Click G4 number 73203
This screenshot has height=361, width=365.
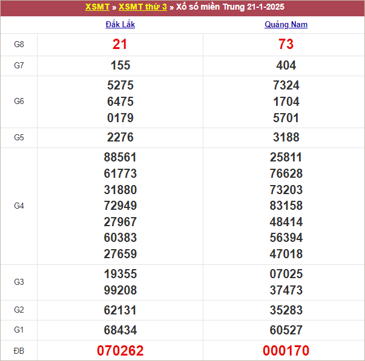(286, 190)
